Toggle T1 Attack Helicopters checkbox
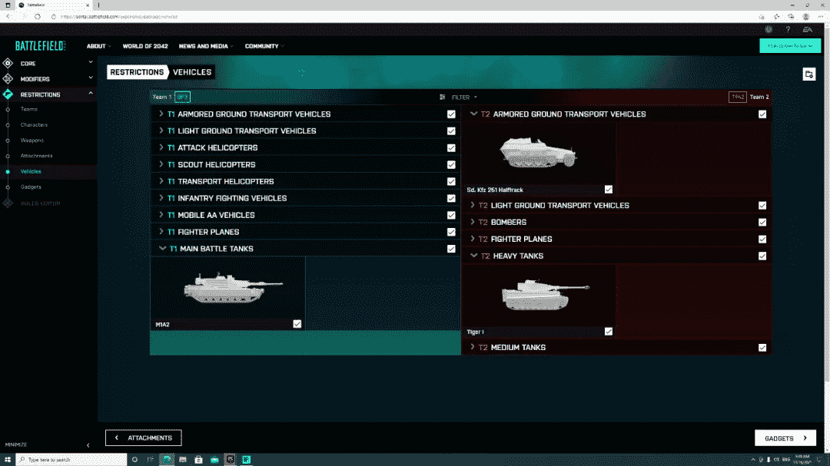 pyautogui.click(x=451, y=148)
